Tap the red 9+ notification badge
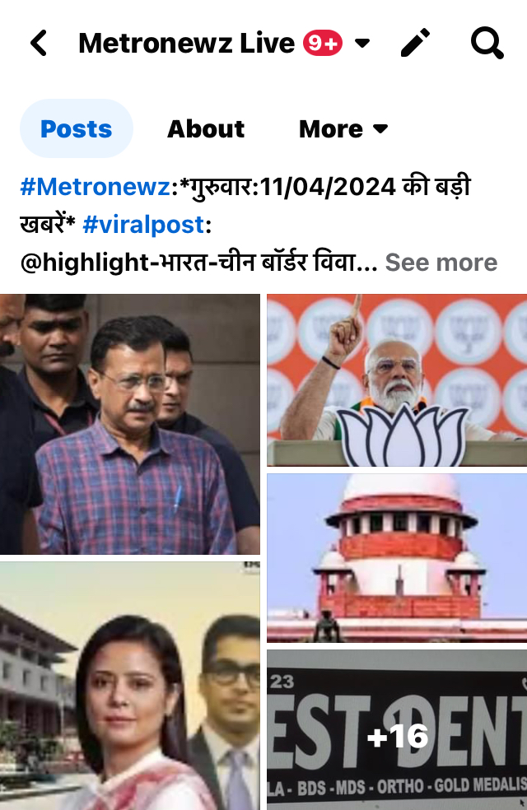 (323, 43)
